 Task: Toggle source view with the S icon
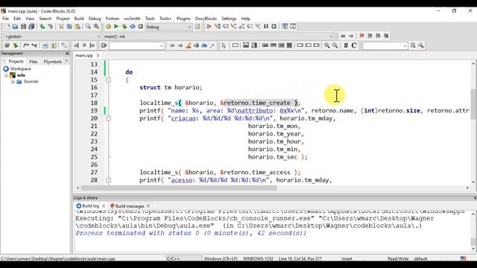click(346, 45)
